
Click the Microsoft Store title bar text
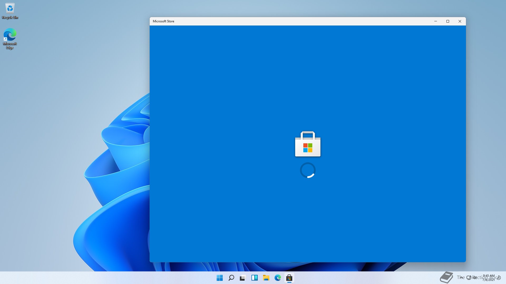(x=163, y=21)
